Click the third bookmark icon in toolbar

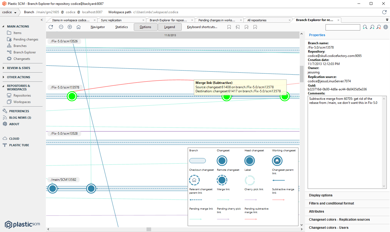(x=246, y=27)
